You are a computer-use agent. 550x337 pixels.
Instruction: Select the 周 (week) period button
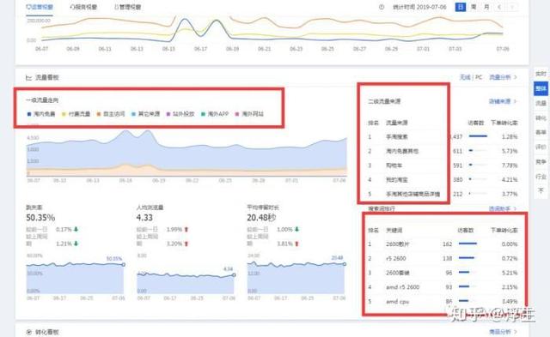pos(474,7)
